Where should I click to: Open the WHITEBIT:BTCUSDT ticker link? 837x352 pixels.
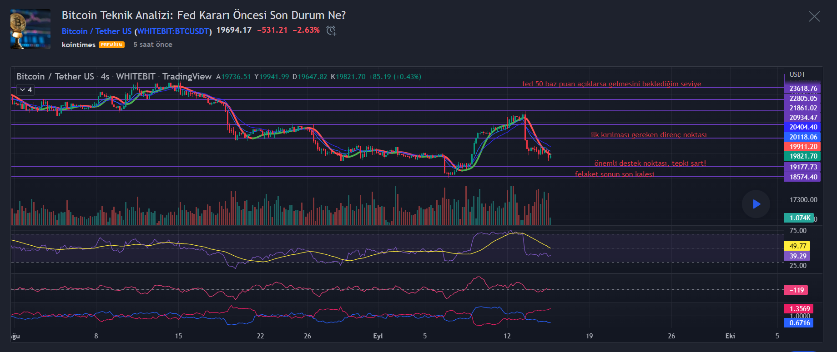tap(173, 31)
